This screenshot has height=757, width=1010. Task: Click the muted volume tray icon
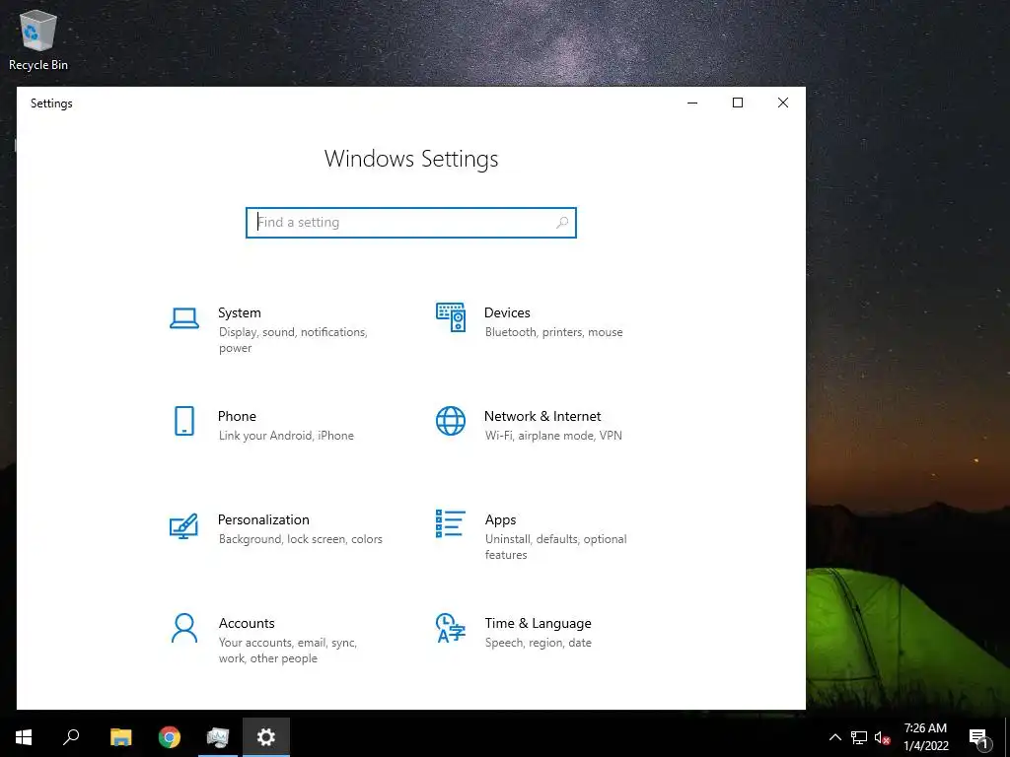(x=883, y=737)
